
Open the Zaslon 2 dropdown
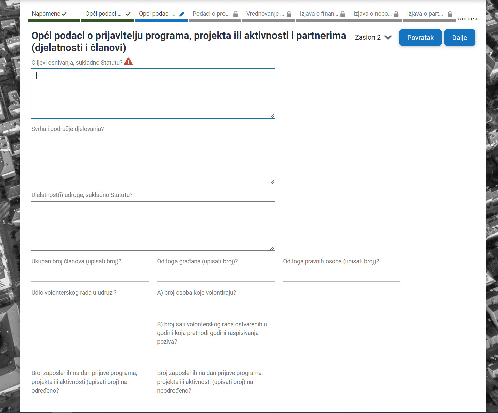(373, 37)
